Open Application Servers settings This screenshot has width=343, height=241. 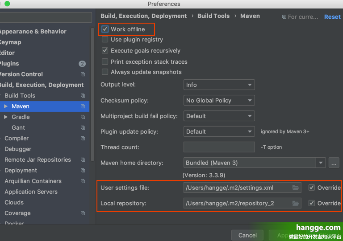(31, 192)
